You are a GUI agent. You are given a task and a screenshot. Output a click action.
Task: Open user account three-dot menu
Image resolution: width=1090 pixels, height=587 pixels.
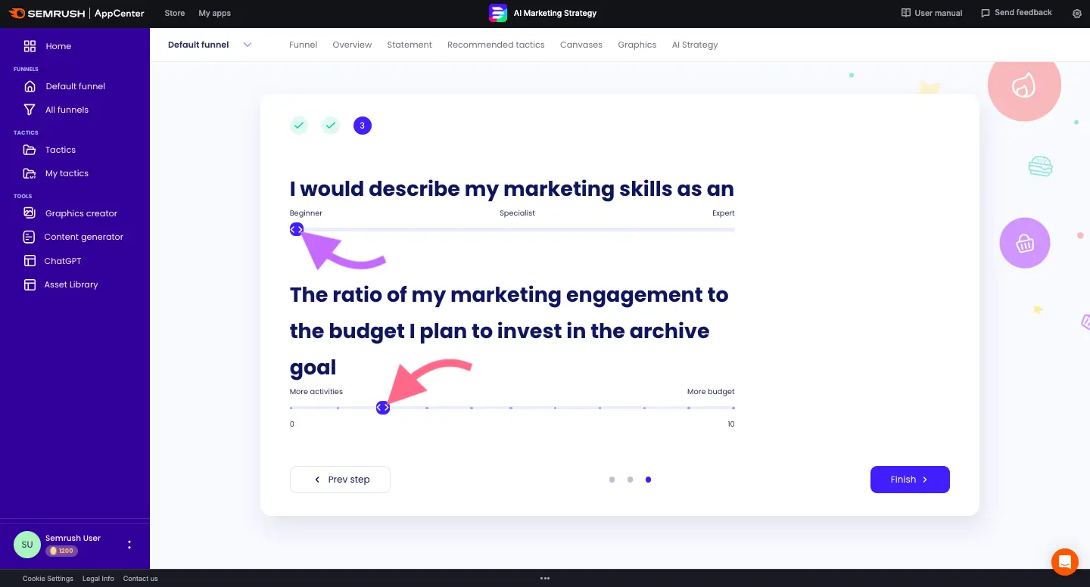129,545
